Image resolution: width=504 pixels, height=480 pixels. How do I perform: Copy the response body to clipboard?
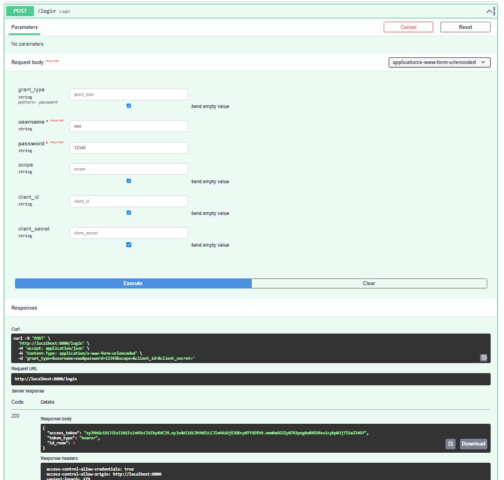pyautogui.click(x=451, y=444)
